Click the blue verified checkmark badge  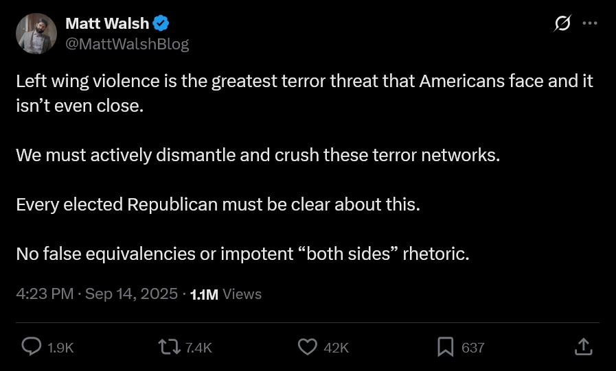click(161, 23)
